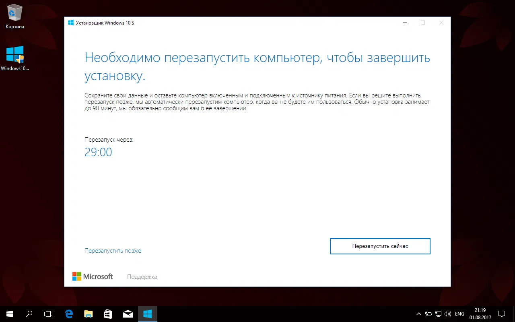Open the Mail app from the taskbar
The width and height of the screenshot is (515, 322).
click(x=128, y=314)
